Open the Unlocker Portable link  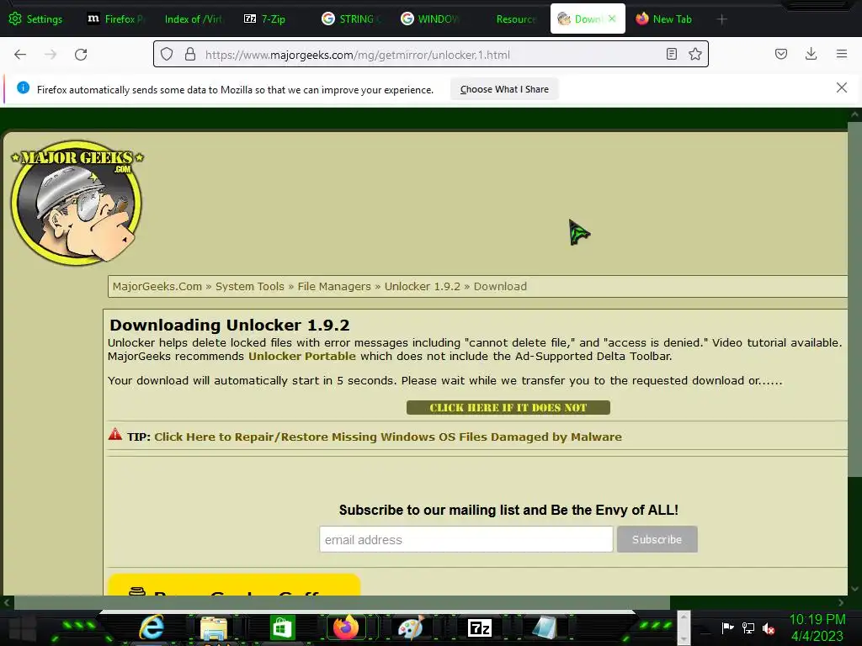click(x=302, y=356)
